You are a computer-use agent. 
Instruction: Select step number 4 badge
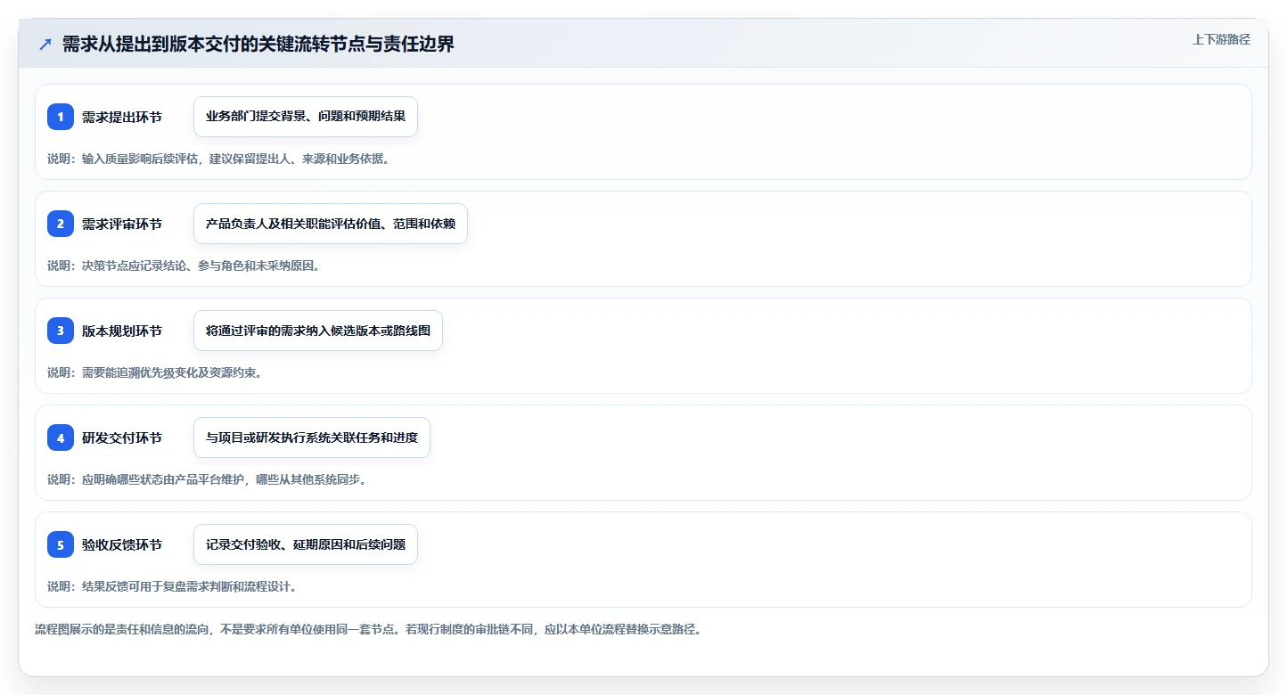(61, 437)
